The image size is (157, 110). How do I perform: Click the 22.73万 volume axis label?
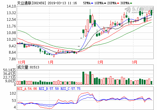point(9,77)
